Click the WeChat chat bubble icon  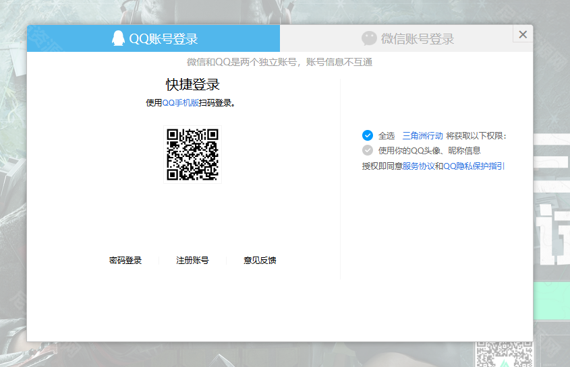pyautogui.click(x=369, y=38)
